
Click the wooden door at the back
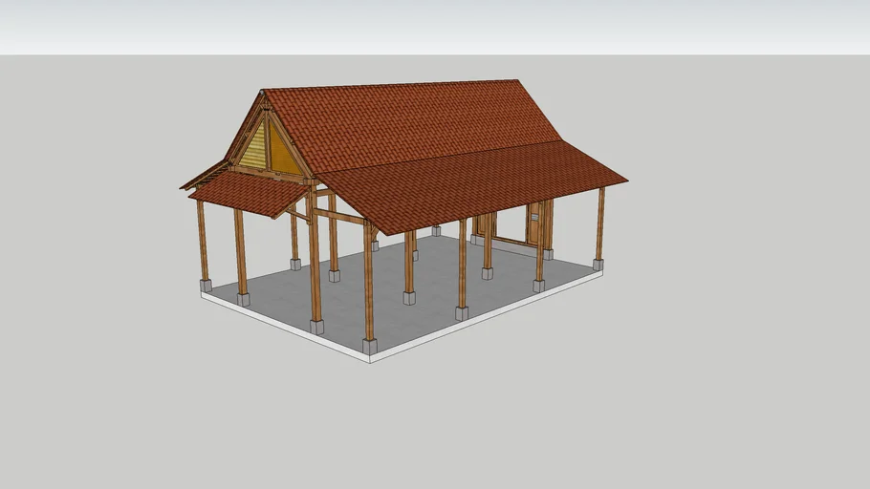pos(533,223)
